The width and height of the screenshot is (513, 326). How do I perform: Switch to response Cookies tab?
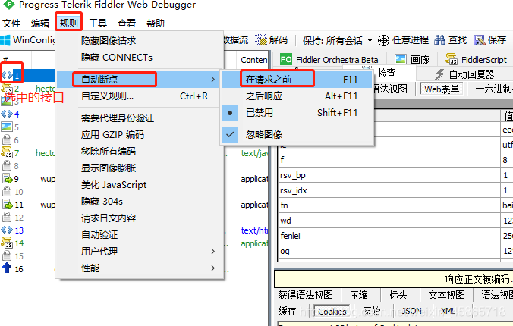coord(332,312)
